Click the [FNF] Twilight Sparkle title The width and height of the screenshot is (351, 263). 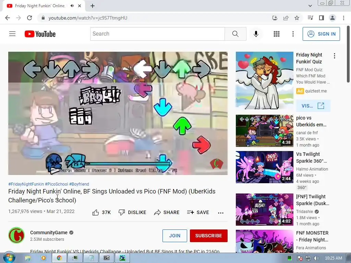313,200
